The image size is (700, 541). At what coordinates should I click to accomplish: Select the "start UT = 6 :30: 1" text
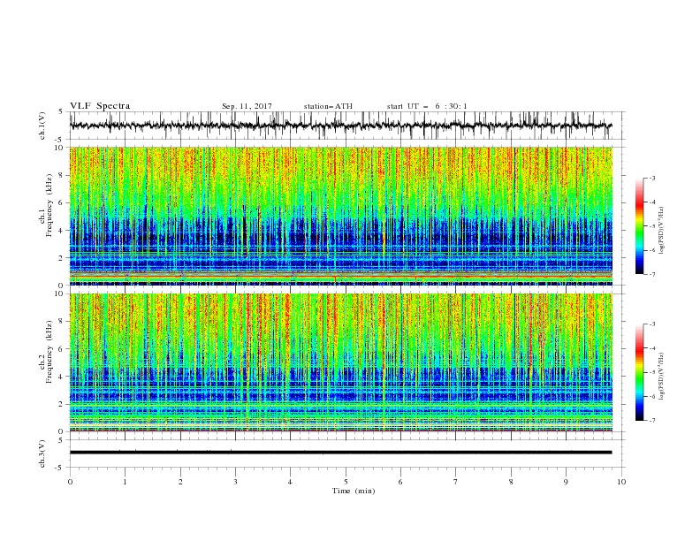tap(427, 106)
